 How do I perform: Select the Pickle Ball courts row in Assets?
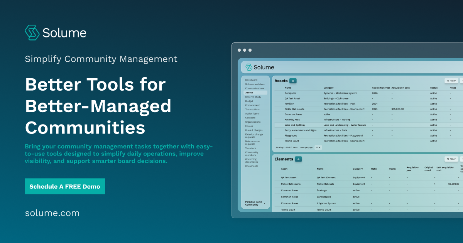368,109
